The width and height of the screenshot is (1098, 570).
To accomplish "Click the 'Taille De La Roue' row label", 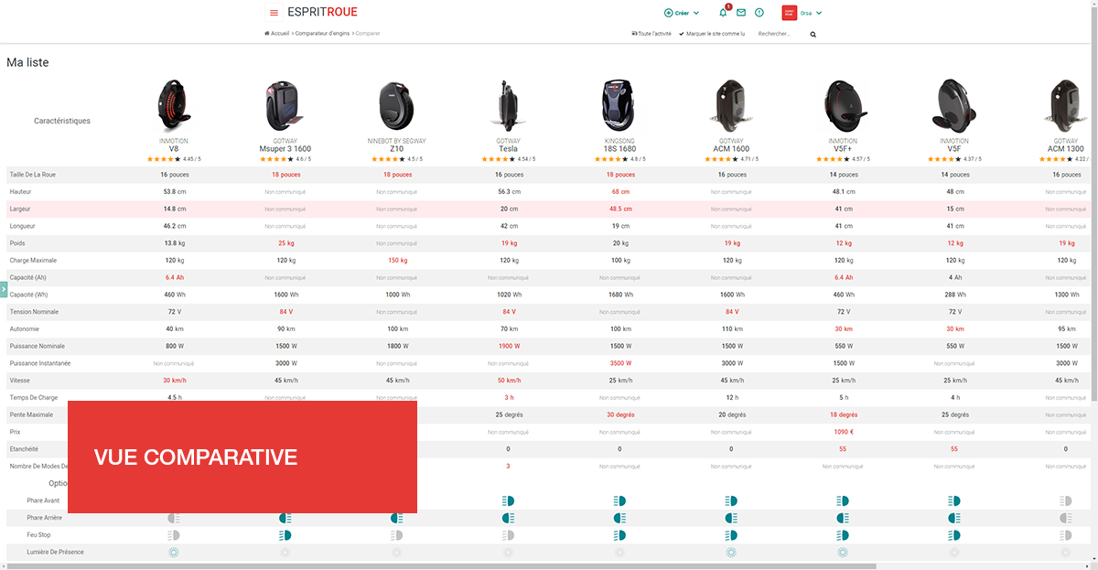I will 33,175.
